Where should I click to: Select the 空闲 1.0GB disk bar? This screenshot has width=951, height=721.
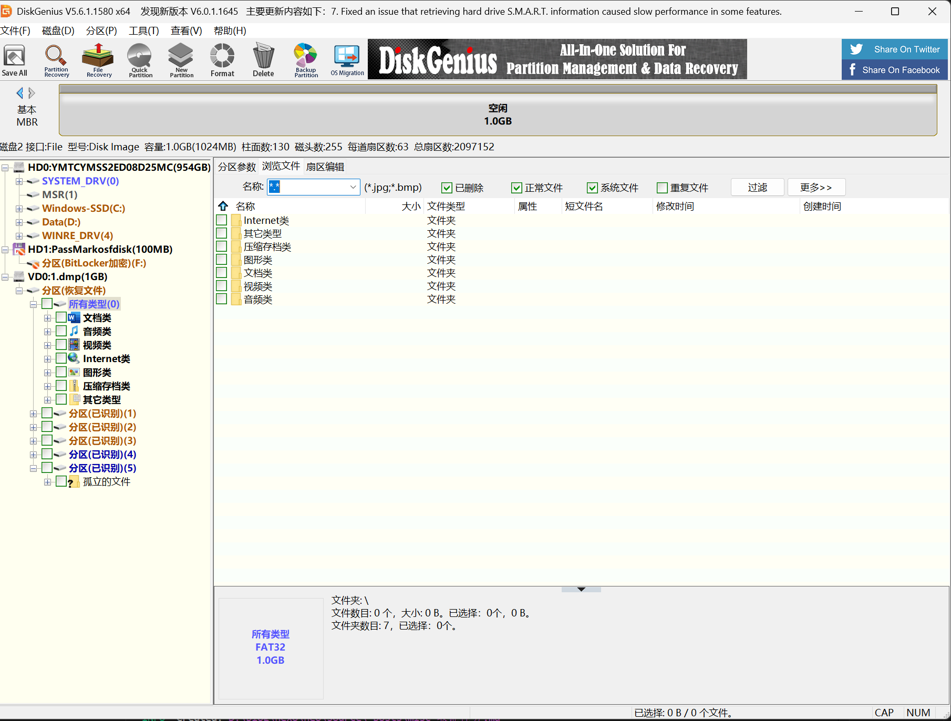[x=498, y=115]
